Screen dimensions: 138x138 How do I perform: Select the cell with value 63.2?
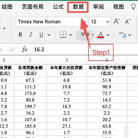pos(107,106)
